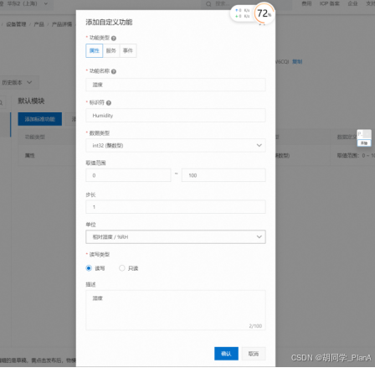Click the maximum value field showing 100

(x=223, y=175)
